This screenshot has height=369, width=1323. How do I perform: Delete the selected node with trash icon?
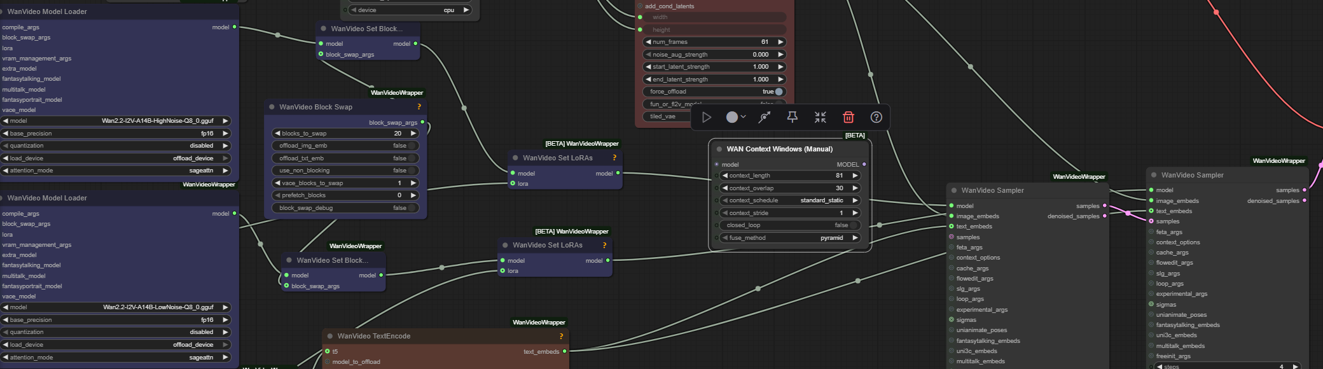849,117
